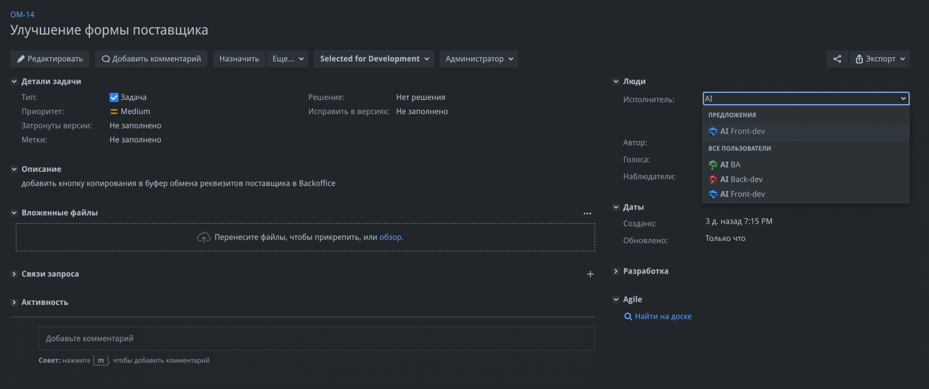Click Редактировать button with pencil
This screenshot has width=929, height=389.
coord(50,59)
